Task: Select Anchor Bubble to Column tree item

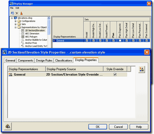Action: tap(36, 40)
